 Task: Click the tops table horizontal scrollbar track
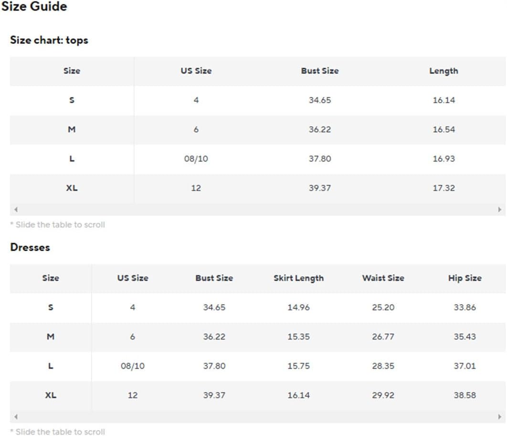click(x=258, y=210)
